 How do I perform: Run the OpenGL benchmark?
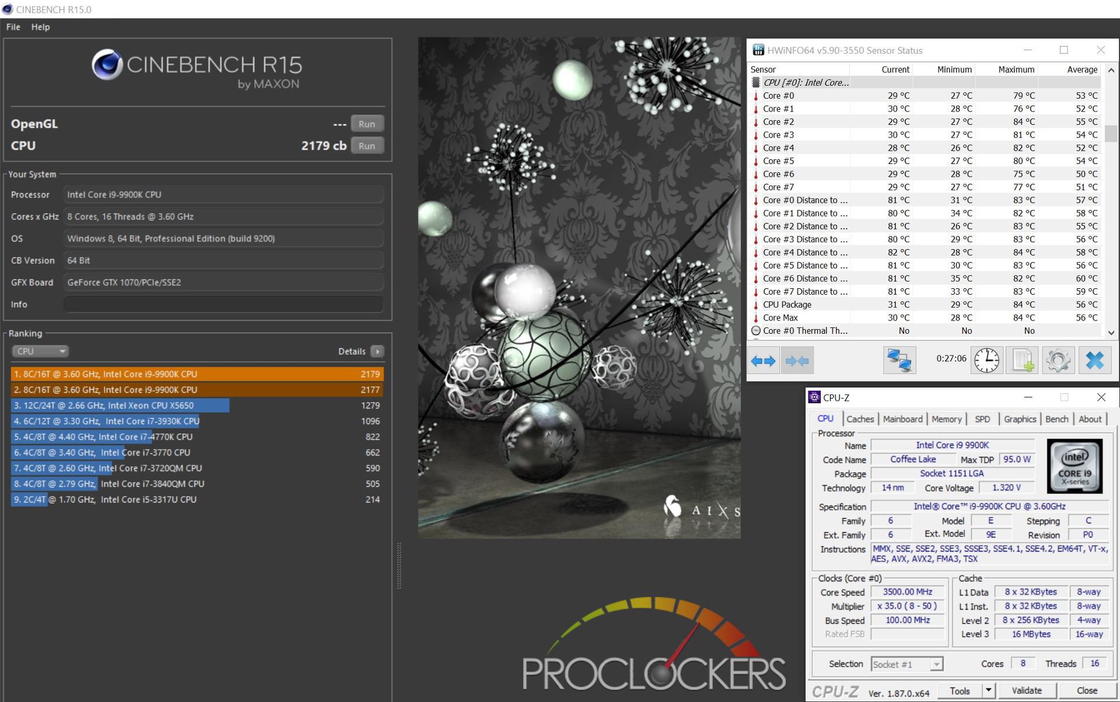tap(367, 124)
